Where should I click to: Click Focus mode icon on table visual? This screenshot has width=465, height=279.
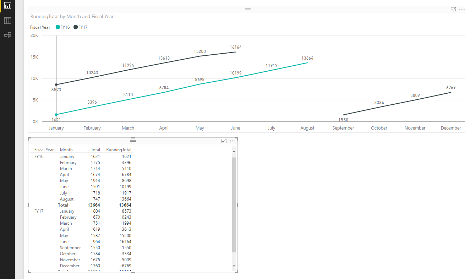tap(224, 141)
